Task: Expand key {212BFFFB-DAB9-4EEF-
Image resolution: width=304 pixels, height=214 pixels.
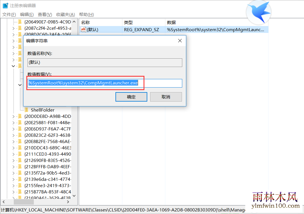Action: pos(13,167)
